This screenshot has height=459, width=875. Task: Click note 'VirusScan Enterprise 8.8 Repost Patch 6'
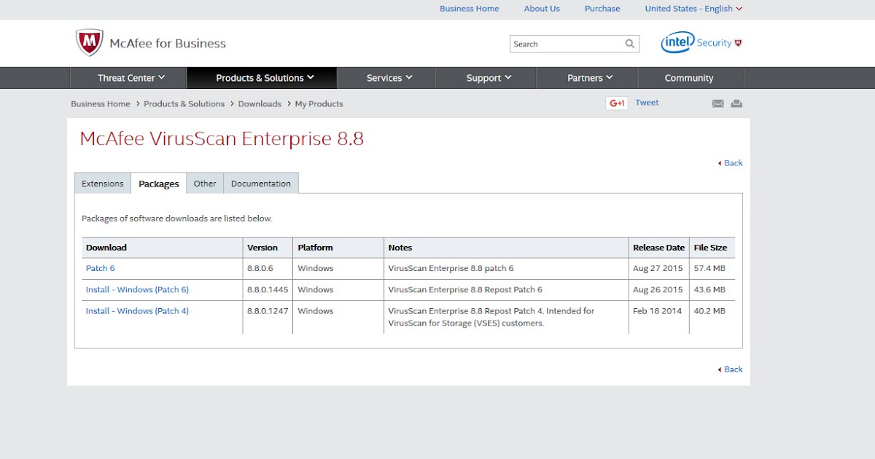pyautogui.click(x=465, y=289)
